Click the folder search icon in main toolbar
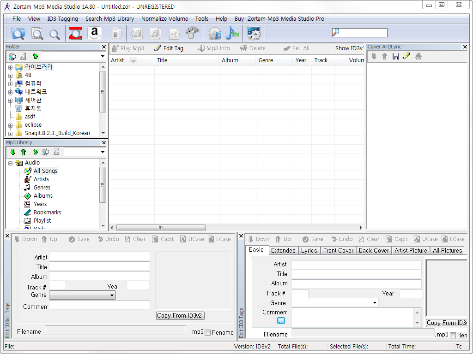This screenshot has height=354, width=473. pyautogui.click(x=18, y=33)
